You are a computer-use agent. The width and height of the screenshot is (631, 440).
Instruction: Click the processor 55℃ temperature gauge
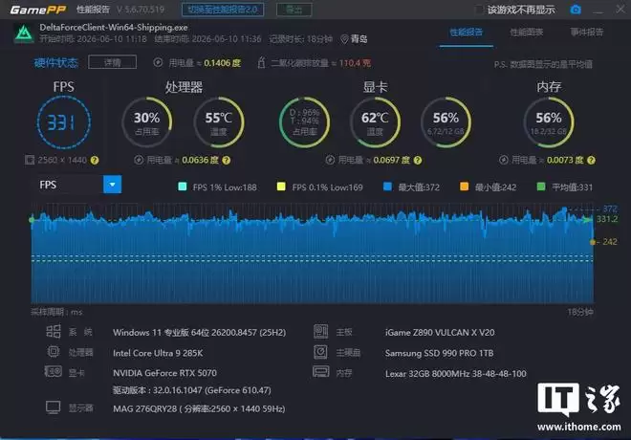pos(219,122)
